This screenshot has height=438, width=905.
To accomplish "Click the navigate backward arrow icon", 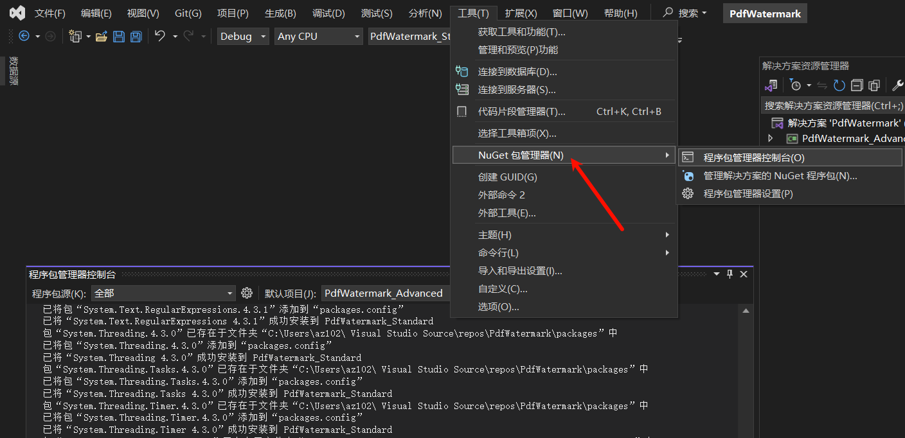I will [24, 37].
